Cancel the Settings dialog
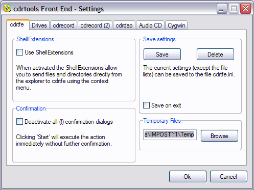The image size is (254, 190). click(228, 177)
